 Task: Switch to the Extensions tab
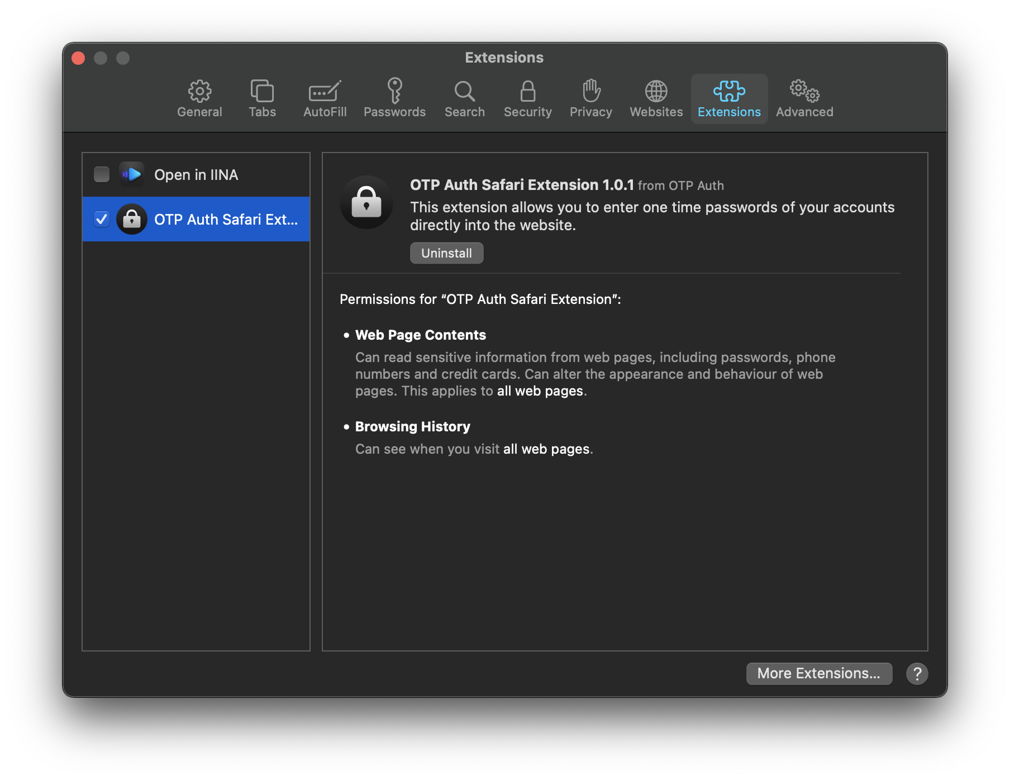(x=729, y=98)
